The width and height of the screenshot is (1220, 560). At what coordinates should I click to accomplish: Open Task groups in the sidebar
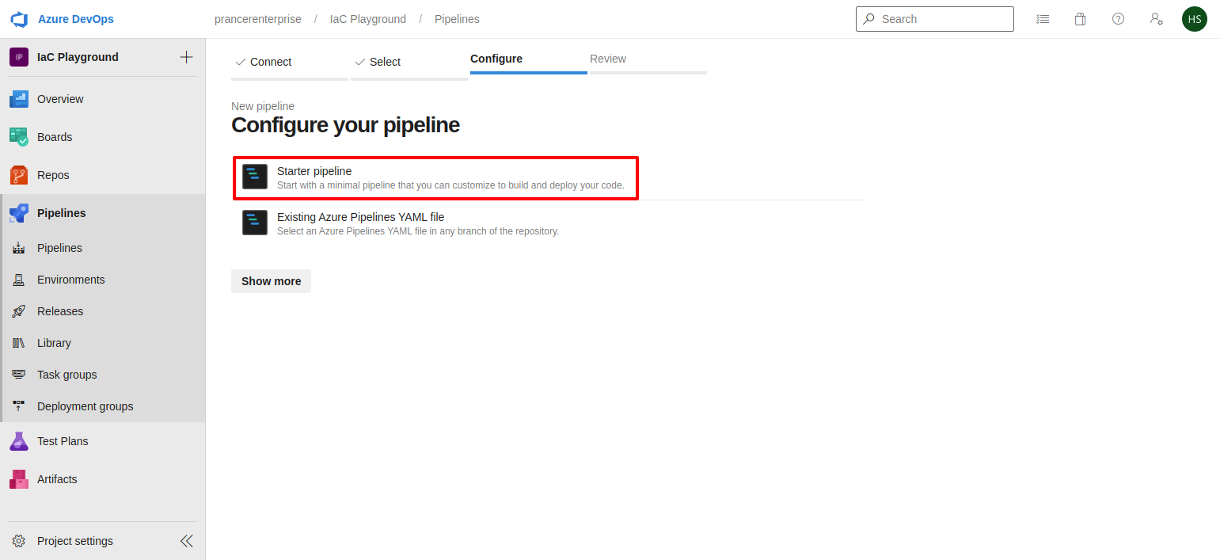click(67, 375)
